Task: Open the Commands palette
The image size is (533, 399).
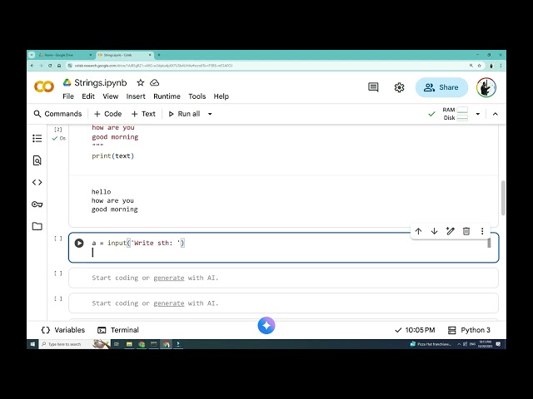Action: coord(57,114)
